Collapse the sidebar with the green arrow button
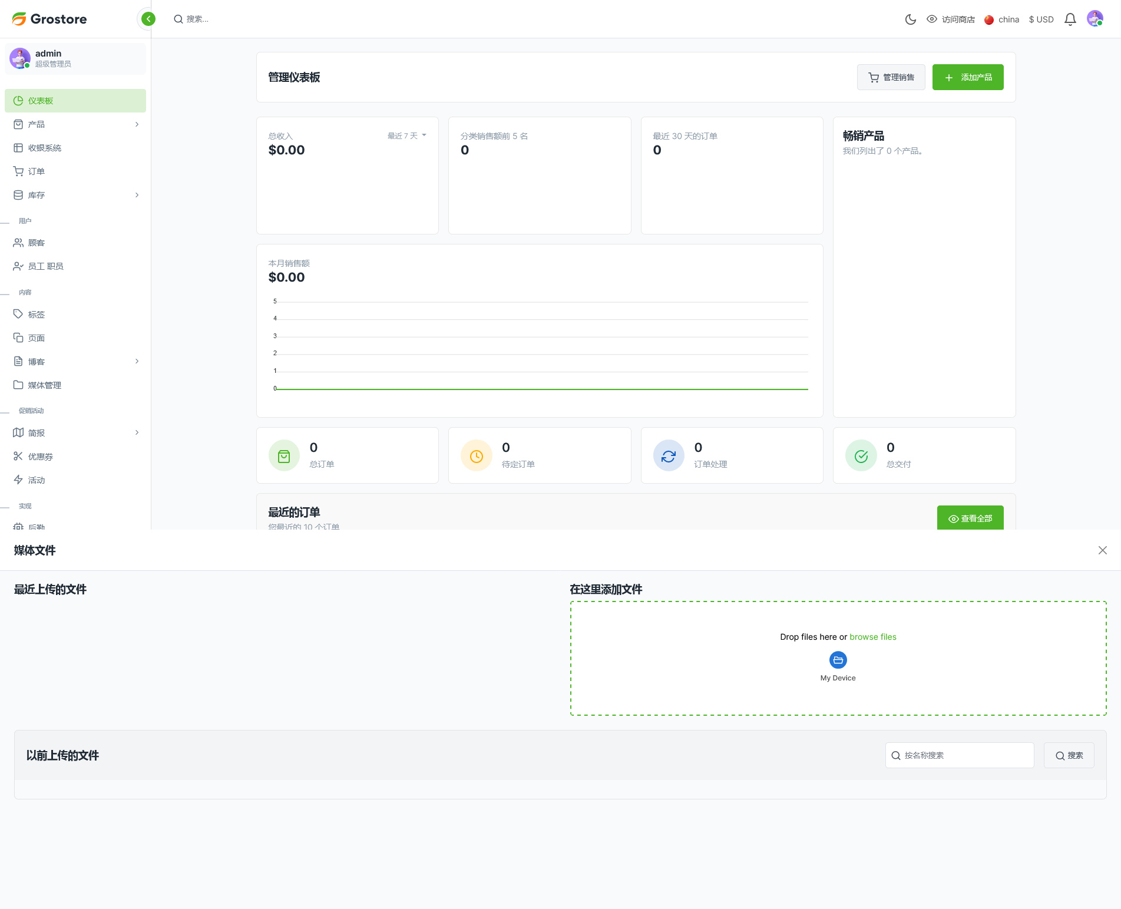This screenshot has width=1121, height=909. [148, 19]
